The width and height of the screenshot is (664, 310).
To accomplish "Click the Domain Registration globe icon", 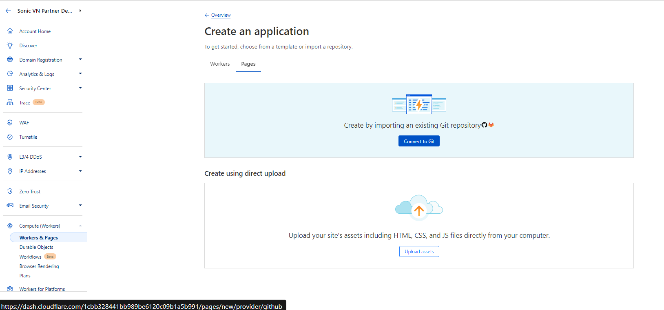I will [x=10, y=60].
